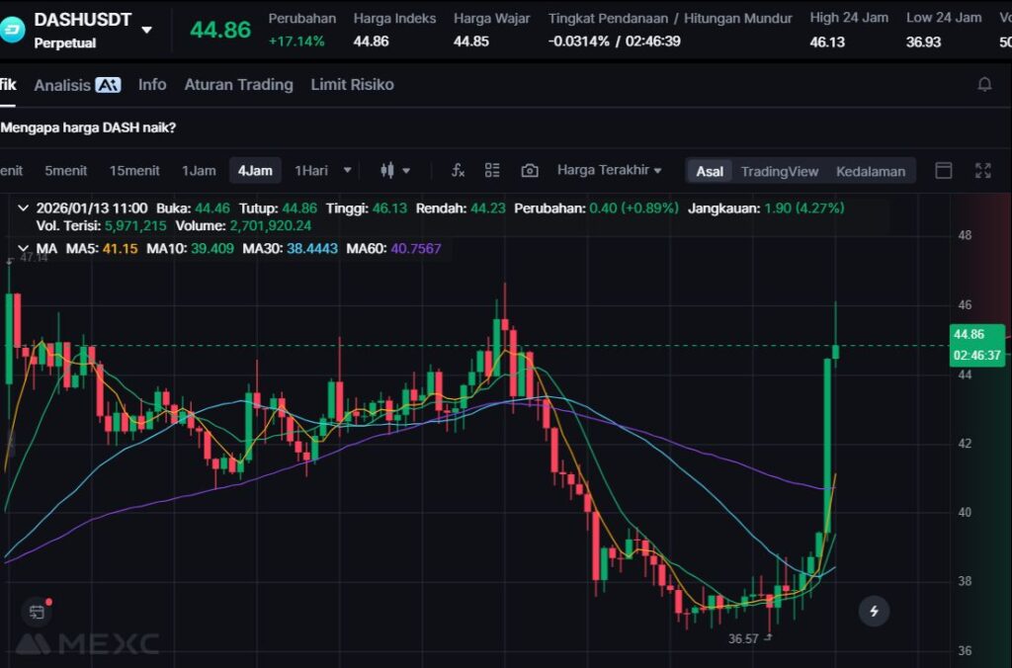Click the calendar icon at bottom left

[37, 612]
